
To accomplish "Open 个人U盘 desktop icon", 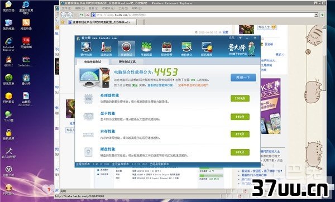I will coord(8,116).
